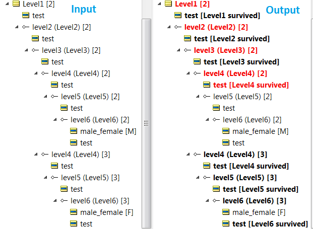Click group icon of bold level6 (Level6) [3] in Output

[x=216, y=200]
